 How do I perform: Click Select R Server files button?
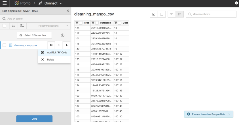click(x=35, y=35)
